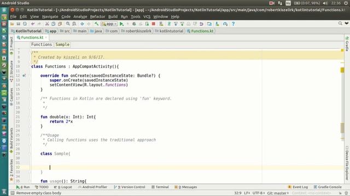Image resolution: width=350 pixels, height=196 pixels.
Task: Click the blue Help question icon
Action: [x=233, y=24]
